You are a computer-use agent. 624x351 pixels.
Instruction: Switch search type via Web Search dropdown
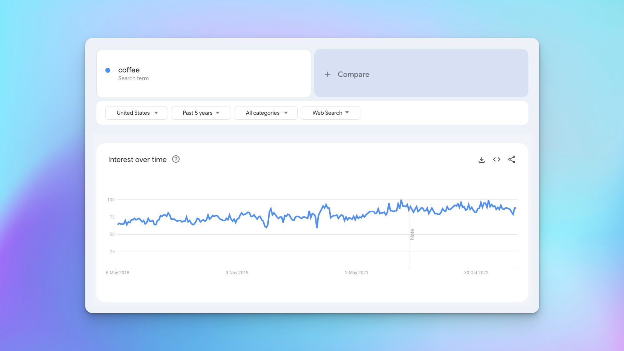330,113
